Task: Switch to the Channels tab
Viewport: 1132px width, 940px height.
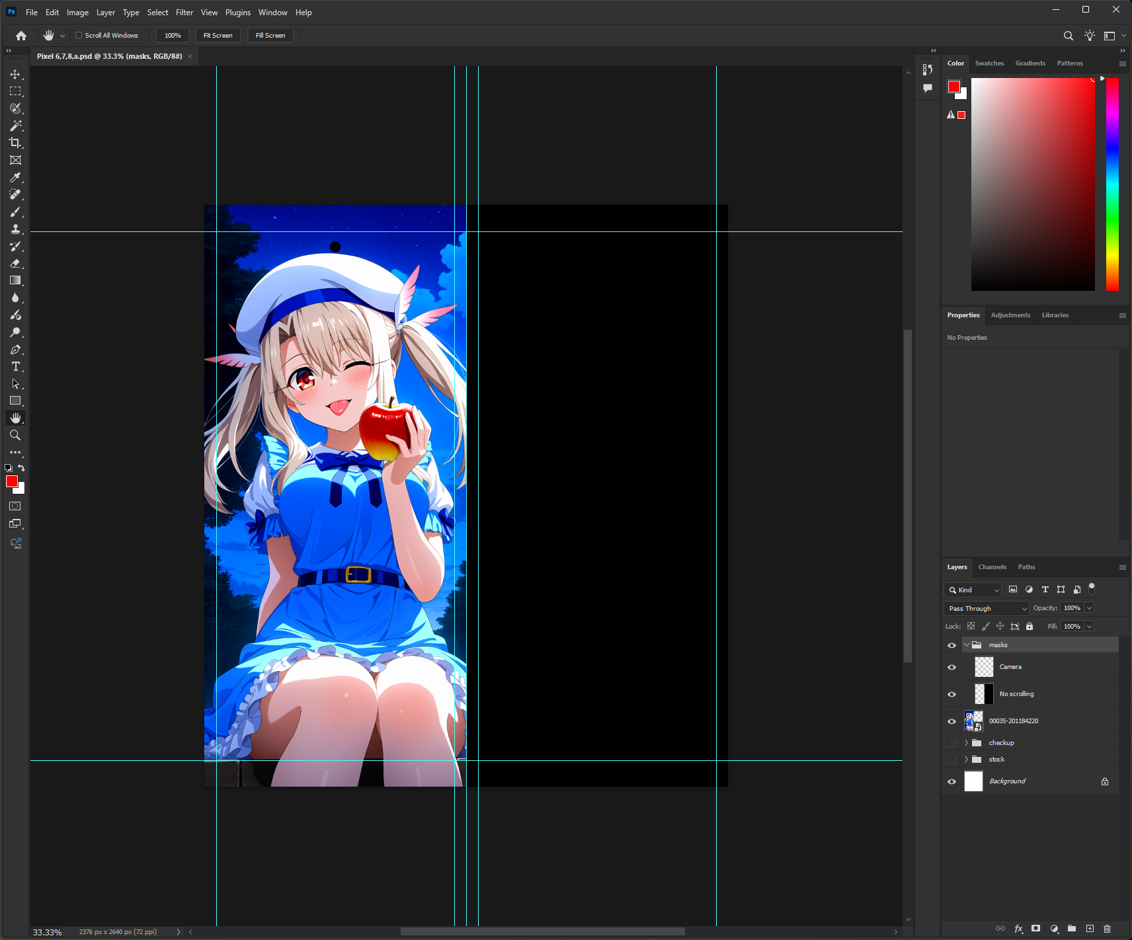Action: point(992,567)
